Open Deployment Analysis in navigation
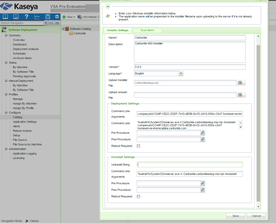 click(x=26, y=49)
